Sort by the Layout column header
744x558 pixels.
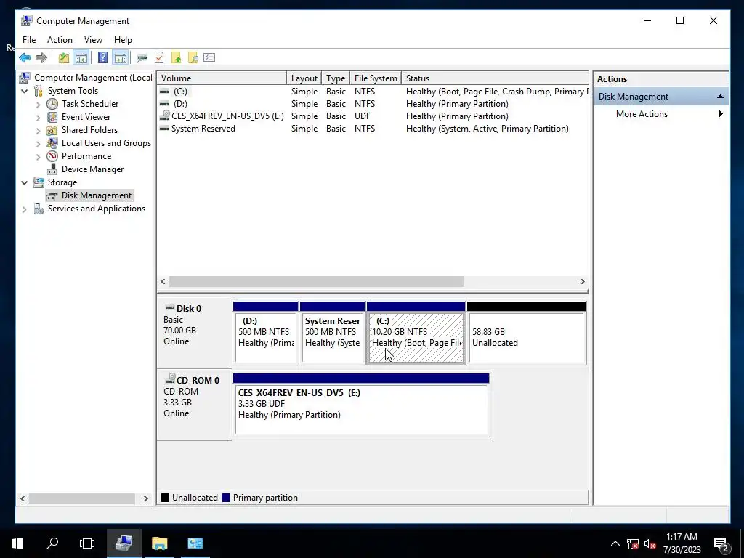point(304,78)
